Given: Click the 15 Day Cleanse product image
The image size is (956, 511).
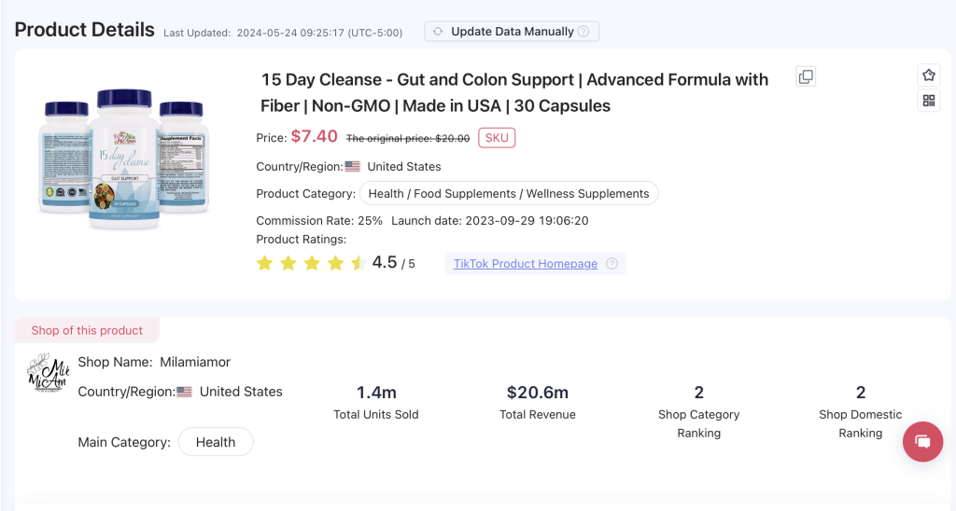Looking at the screenshot, I should pos(124,159).
